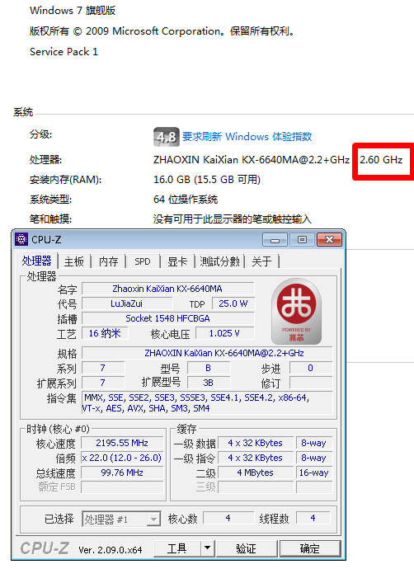The image size is (414, 569).
Task: Click the 代号 value LuJiaZui
Action: tap(127, 303)
